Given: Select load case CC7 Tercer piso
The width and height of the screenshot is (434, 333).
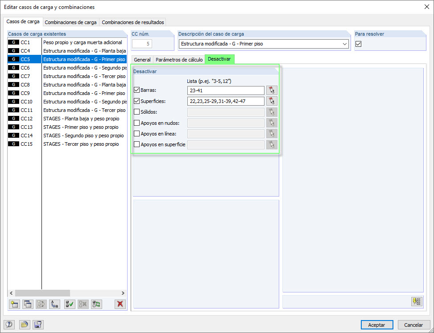Looking at the screenshot, I should click(67, 76).
